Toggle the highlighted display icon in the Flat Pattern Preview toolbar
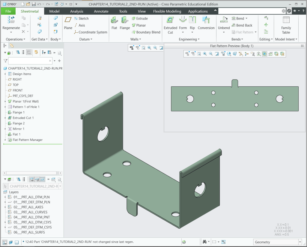Viewport: 307px width, 247px height. point(264,54)
